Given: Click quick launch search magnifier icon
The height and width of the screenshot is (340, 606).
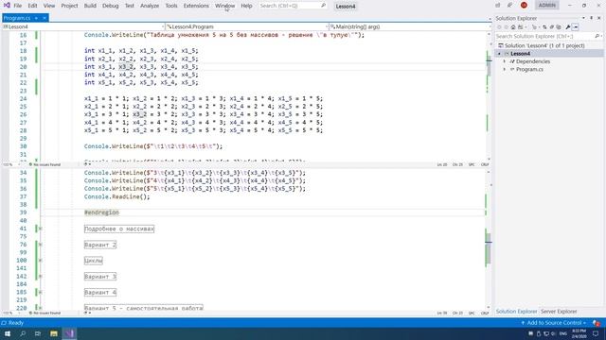Looking at the screenshot, I should [323, 6].
